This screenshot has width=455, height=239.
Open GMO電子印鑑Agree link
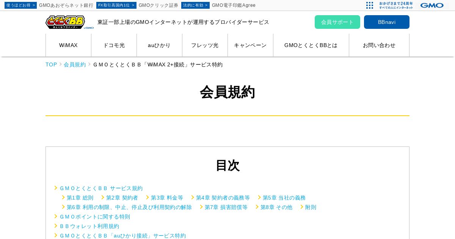point(234,5)
